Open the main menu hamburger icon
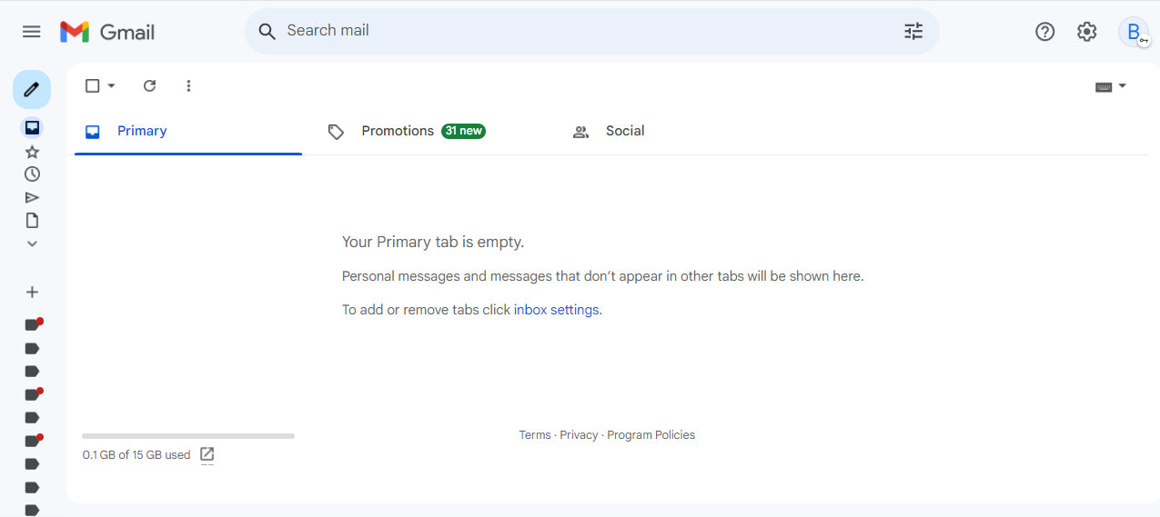1160x517 pixels. pos(32,32)
